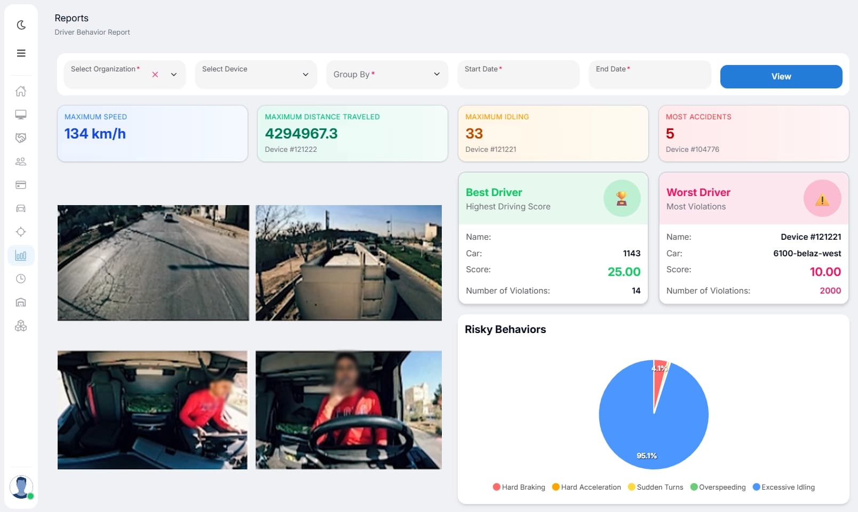Open the garage building sidebar icon
The height and width of the screenshot is (512, 858).
[21, 302]
